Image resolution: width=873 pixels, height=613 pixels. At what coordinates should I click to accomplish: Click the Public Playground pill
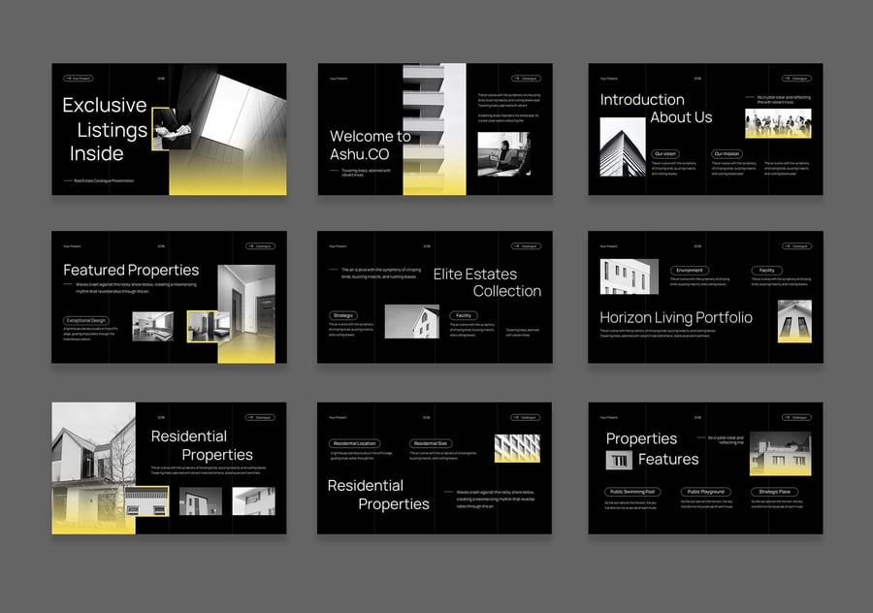tap(705, 492)
